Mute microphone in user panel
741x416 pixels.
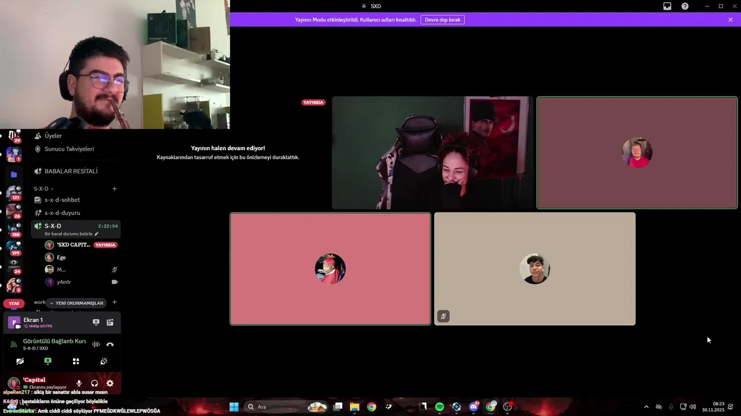(x=79, y=383)
